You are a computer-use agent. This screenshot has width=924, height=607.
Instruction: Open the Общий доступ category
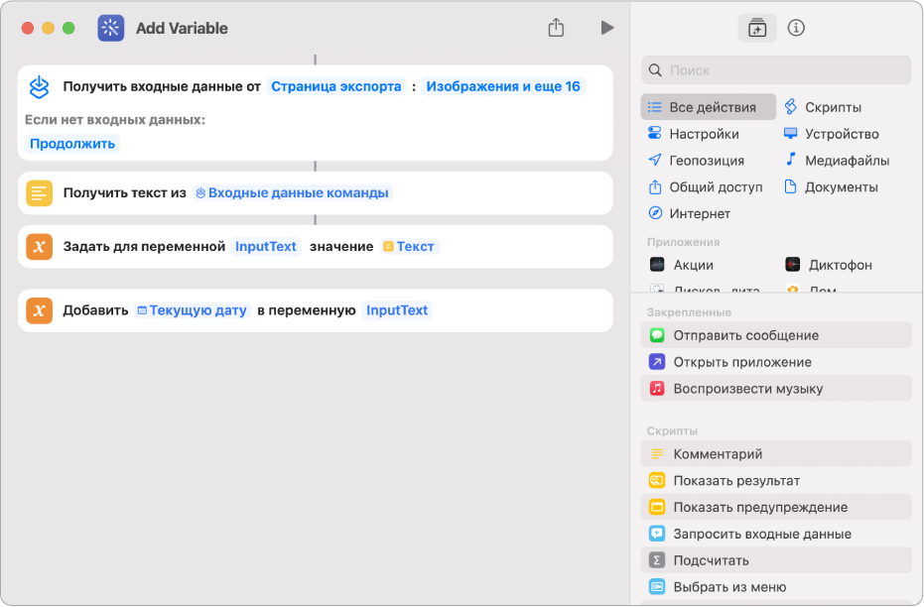pos(705,187)
